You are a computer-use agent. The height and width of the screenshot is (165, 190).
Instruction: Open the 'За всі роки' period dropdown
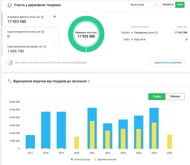pos(143,5)
